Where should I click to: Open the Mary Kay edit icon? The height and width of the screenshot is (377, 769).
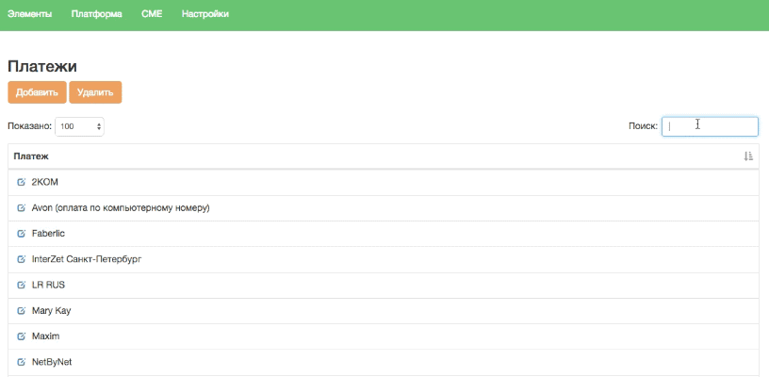point(22,310)
